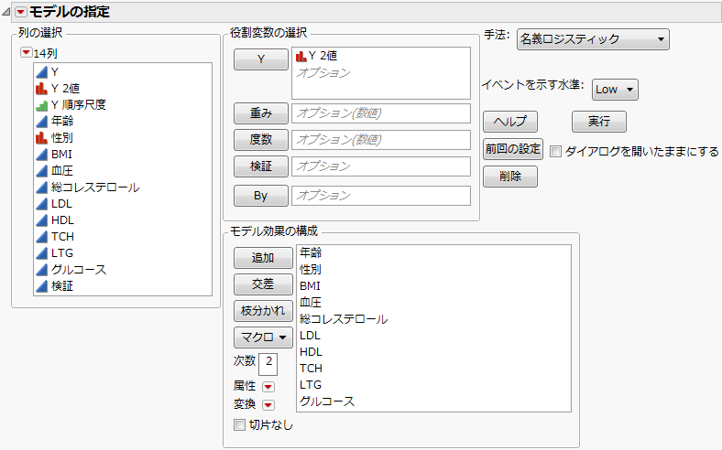Open the 属性 red triangle menu

click(x=268, y=387)
